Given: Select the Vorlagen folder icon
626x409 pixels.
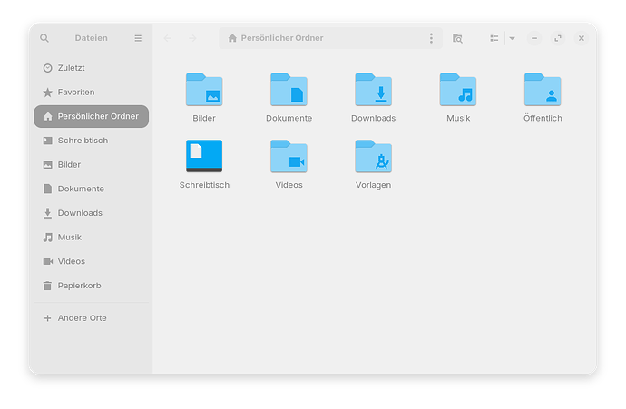Looking at the screenshot, I should pos(373,156).
